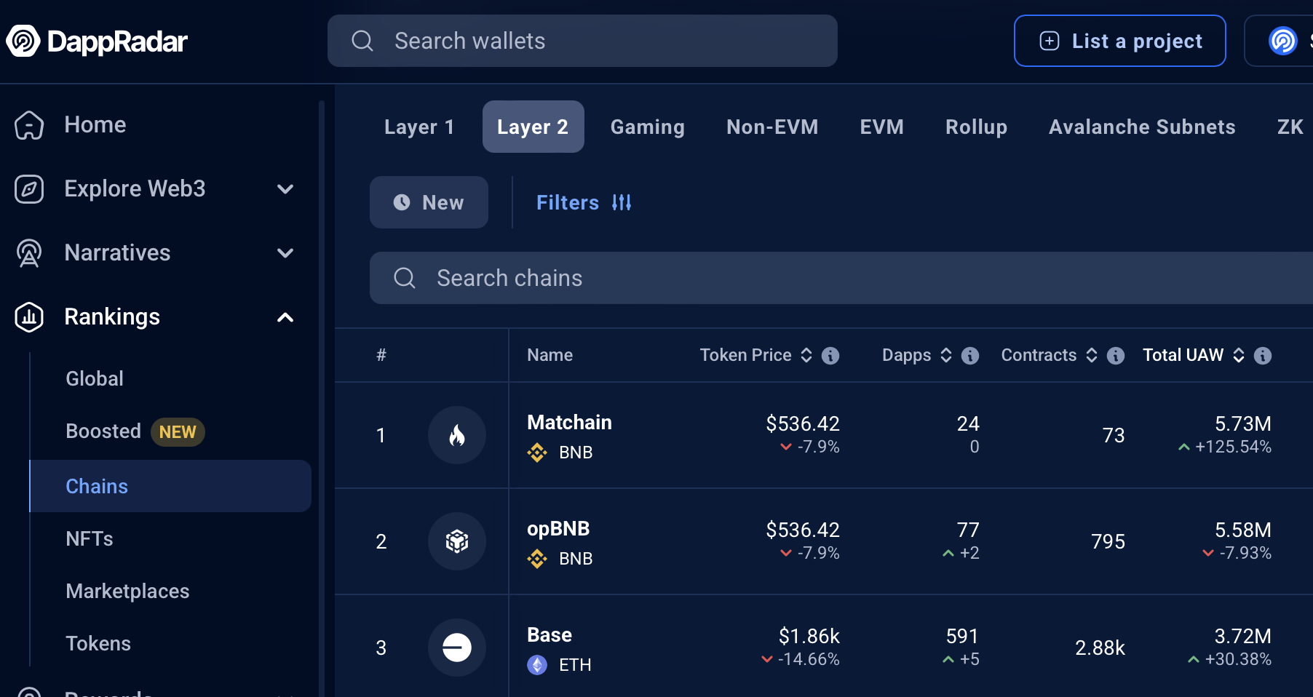Click Matchain's 5.73M Total UAW value
The image size is (1313, 697).
click(1243, 423)
